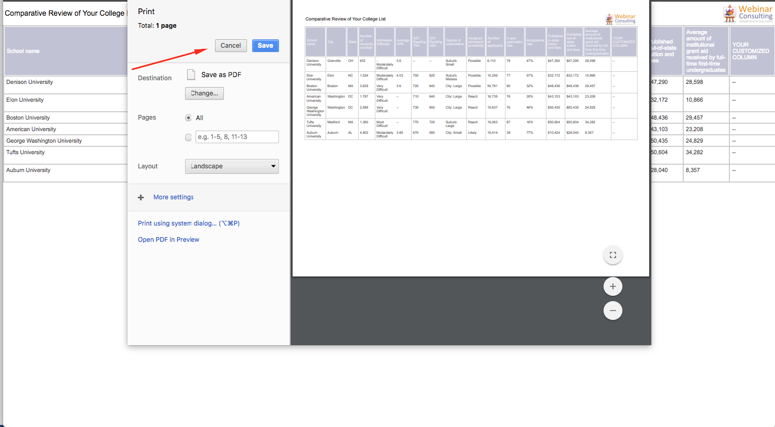Click the Total: 1 page text
The image size is (775, 427).
click(x=157, y=26)
